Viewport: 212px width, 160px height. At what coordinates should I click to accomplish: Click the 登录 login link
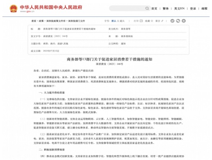(193, 9)
